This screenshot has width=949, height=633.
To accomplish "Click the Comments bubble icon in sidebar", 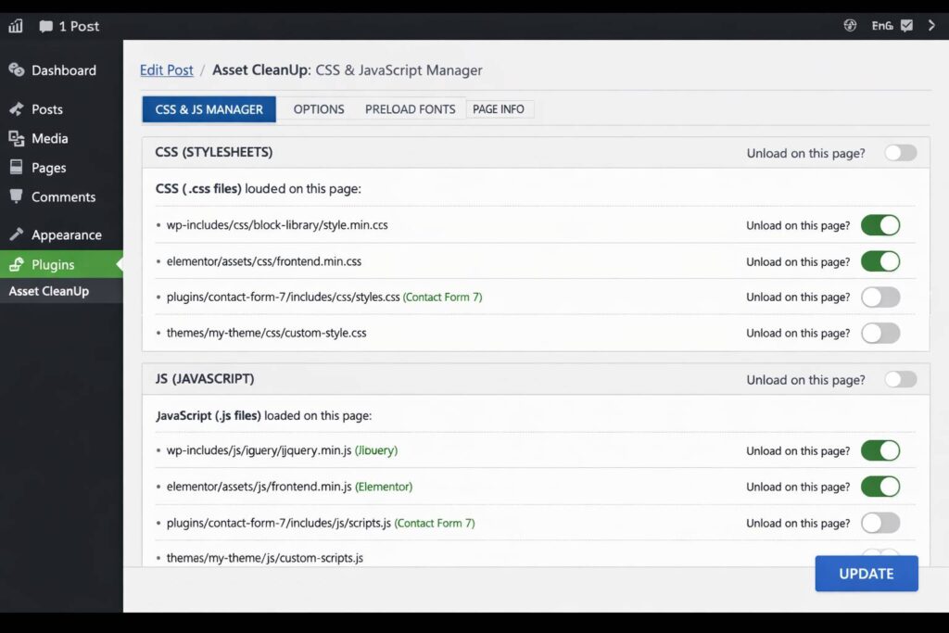I will (16, 196).
